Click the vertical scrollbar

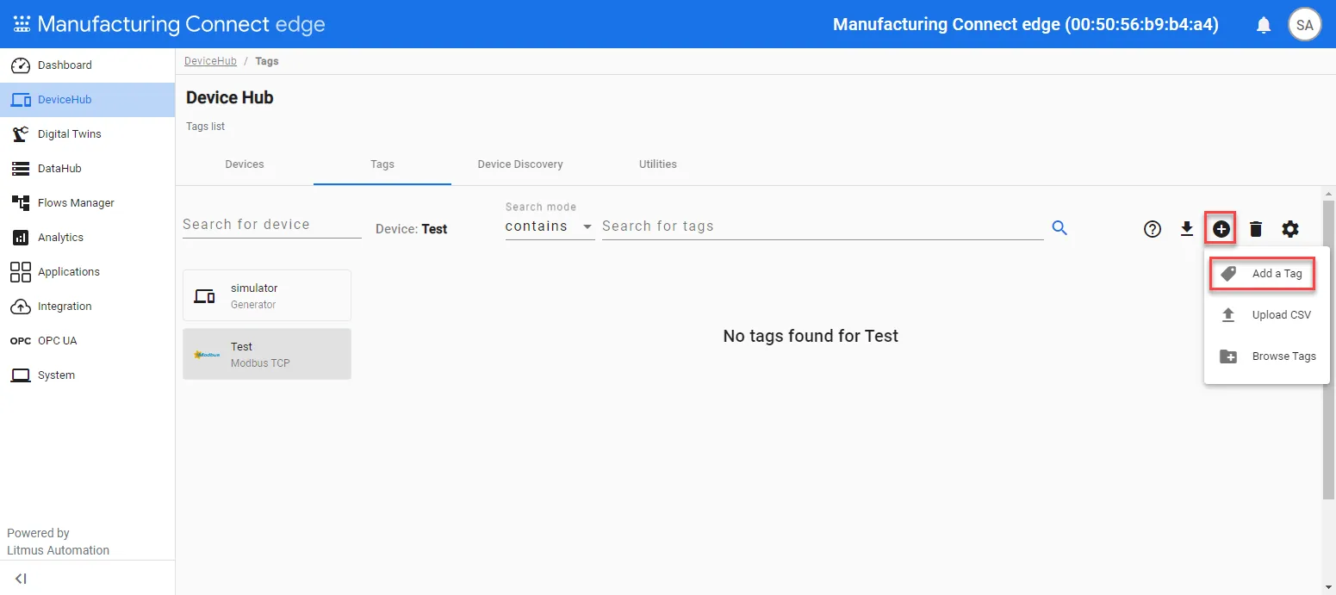[1328, 349]
